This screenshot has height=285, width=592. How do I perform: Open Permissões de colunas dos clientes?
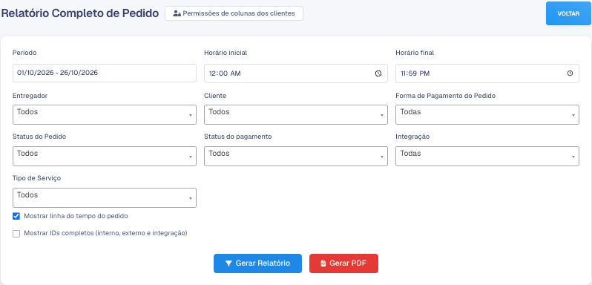point(234,13)
